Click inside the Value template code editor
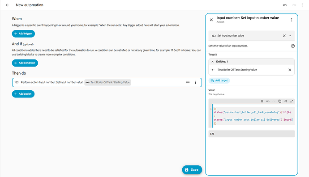This screenshot has height=177, width=309. (253, 116)
